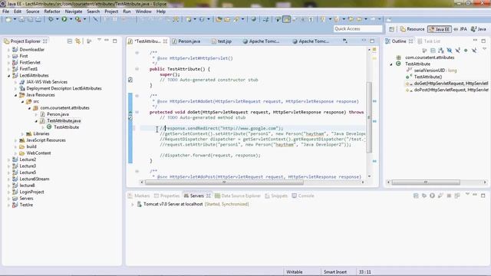Select Deployment Descriptor: Lect6Attributes
The width and height of the screenshot is (491, 276).
pyautogui.click(x=64, y=89)
